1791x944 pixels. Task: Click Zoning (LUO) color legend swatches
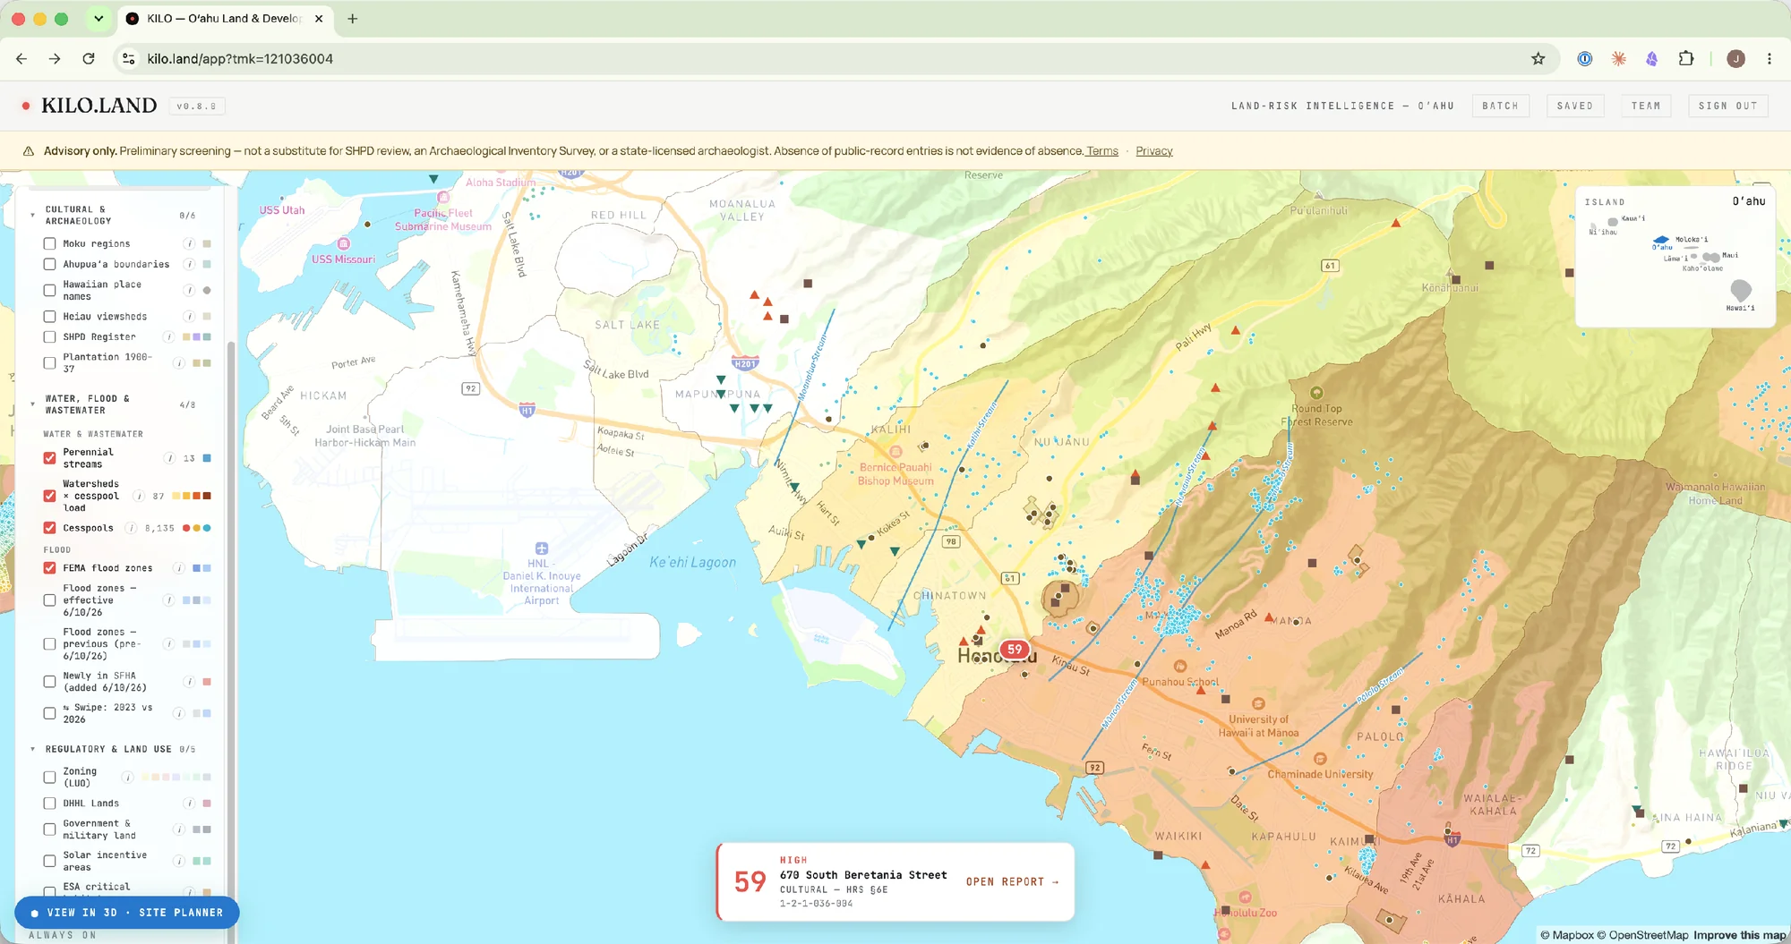[175, 777]
